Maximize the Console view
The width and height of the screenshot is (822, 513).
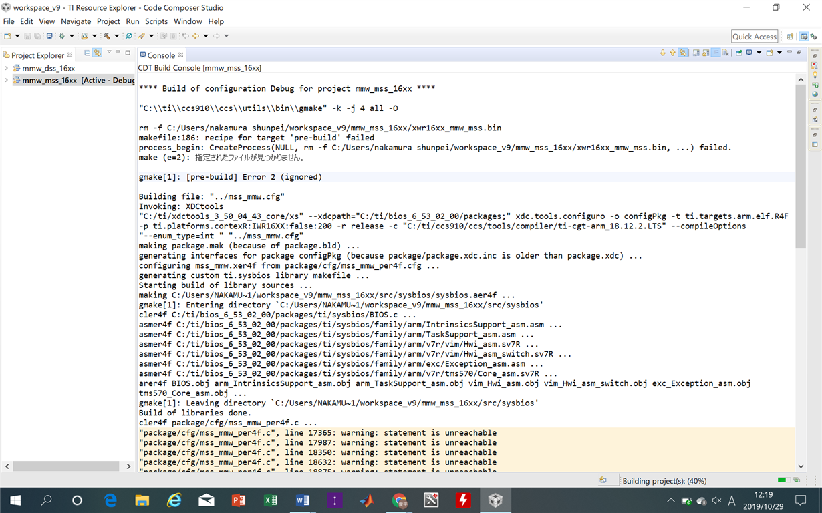799,52
